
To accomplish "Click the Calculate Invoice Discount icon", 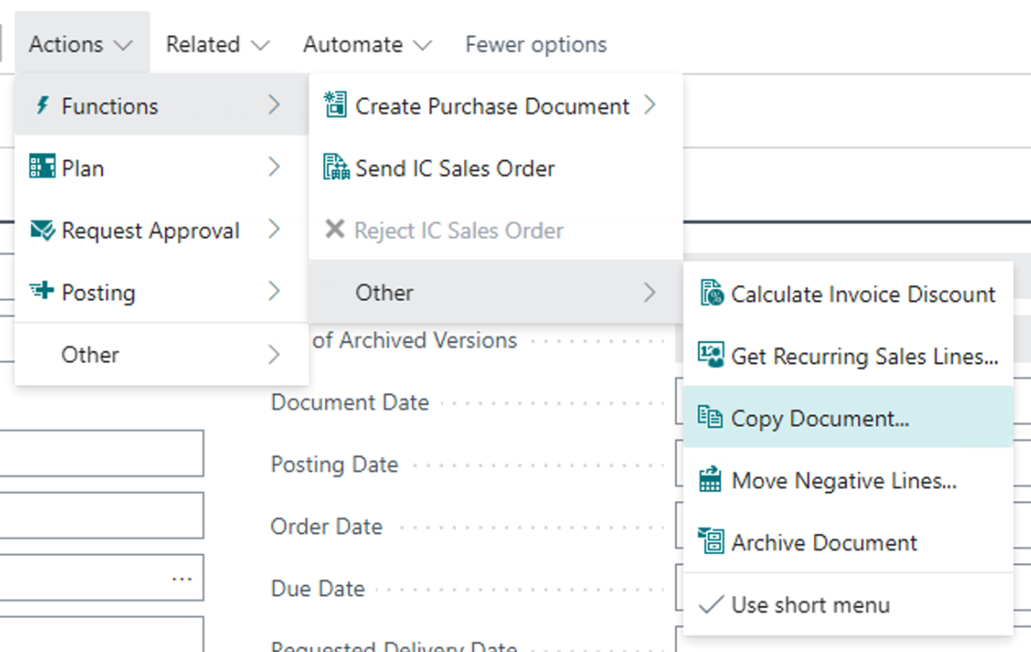I will click(x=711, y=294).
